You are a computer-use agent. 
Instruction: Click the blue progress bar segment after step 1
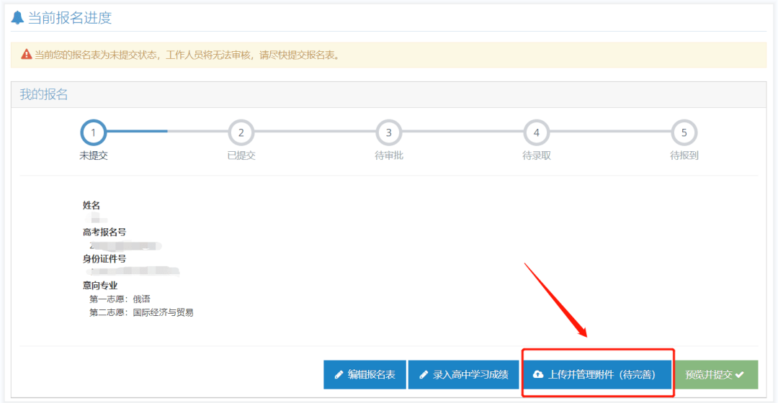(x=137, y=132)
